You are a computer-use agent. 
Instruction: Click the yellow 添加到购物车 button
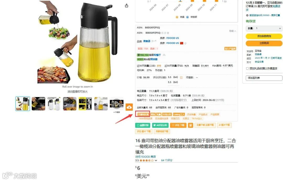pos(264,36)
